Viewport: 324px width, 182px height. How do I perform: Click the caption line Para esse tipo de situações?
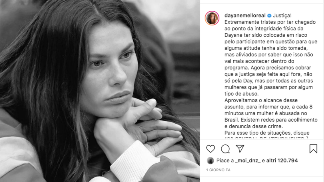(267, 133)
